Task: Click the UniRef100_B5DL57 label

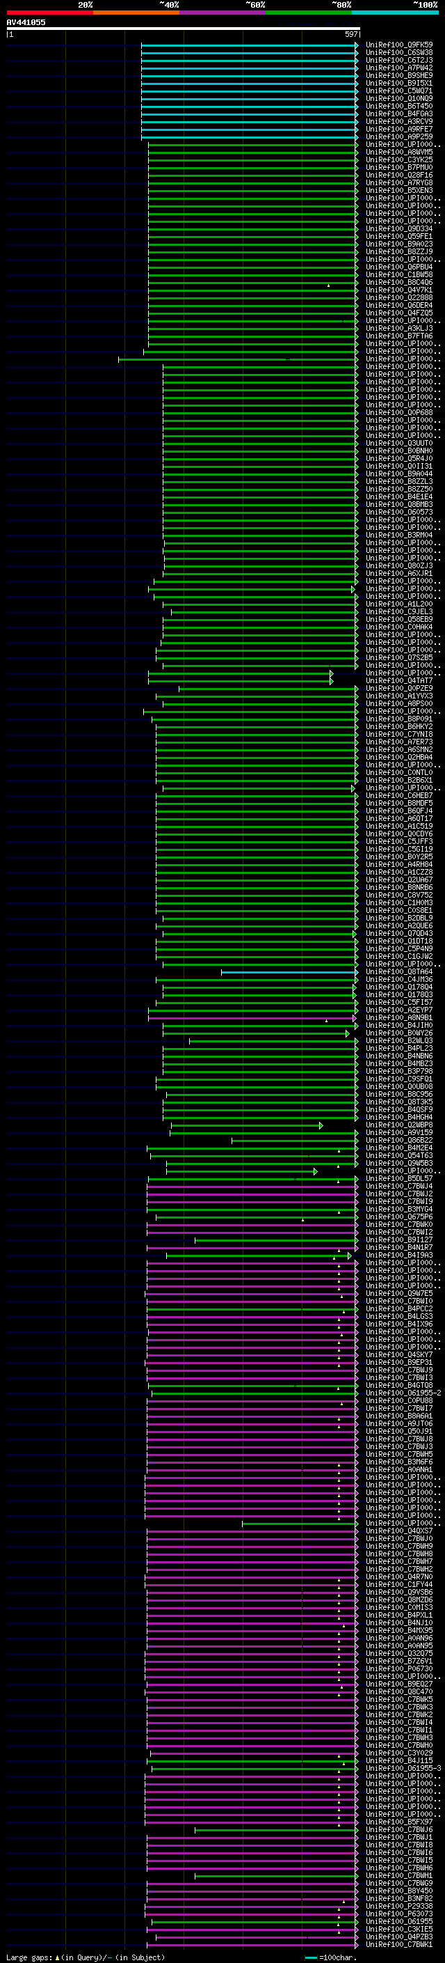Action: coord(399,1179)
